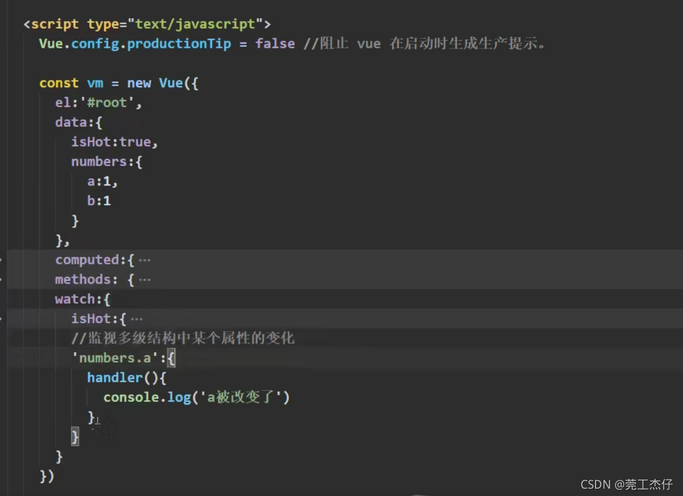
Task: Click the final "})" closing line
Action: point(47,476)
